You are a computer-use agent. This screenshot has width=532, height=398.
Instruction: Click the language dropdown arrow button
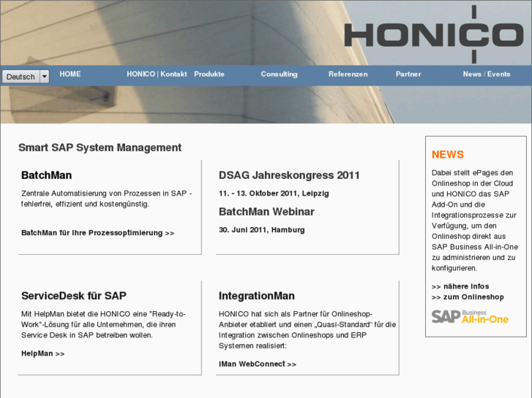(44, 77)
